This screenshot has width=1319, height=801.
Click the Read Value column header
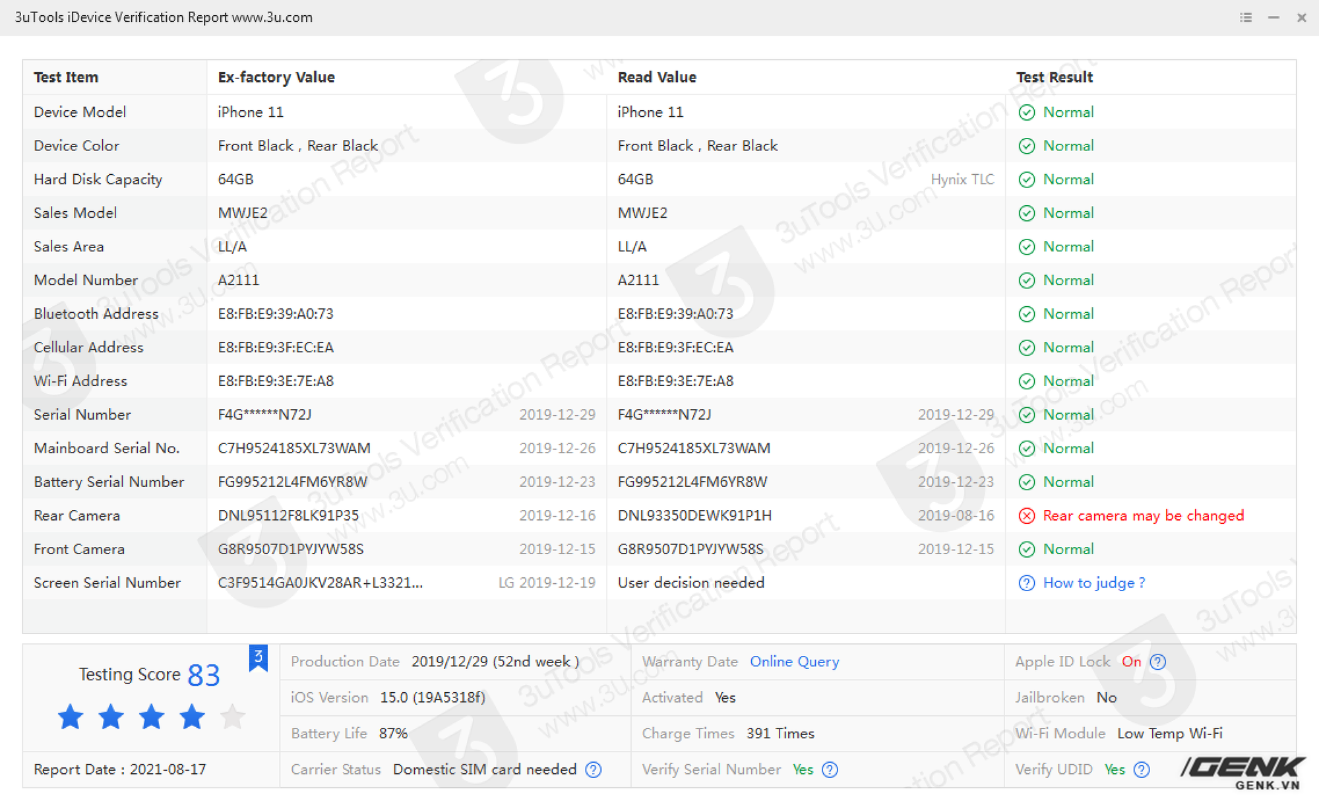point(656,77)
